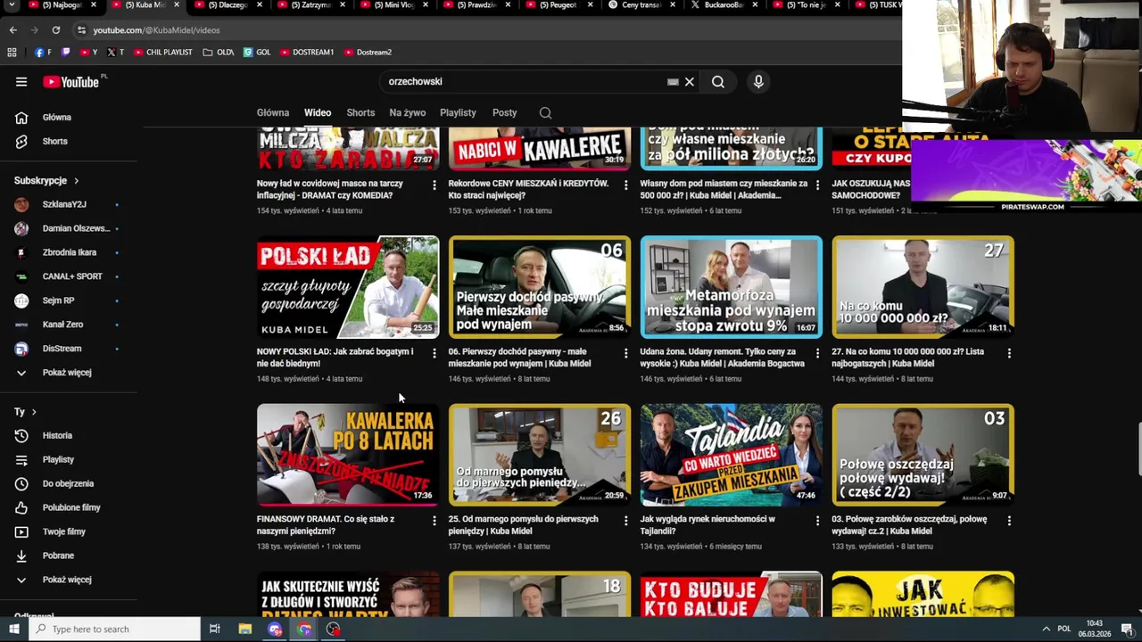Start voice search with the microphone icon
Screen dimensions: 1142x642
tap(758, 82)
